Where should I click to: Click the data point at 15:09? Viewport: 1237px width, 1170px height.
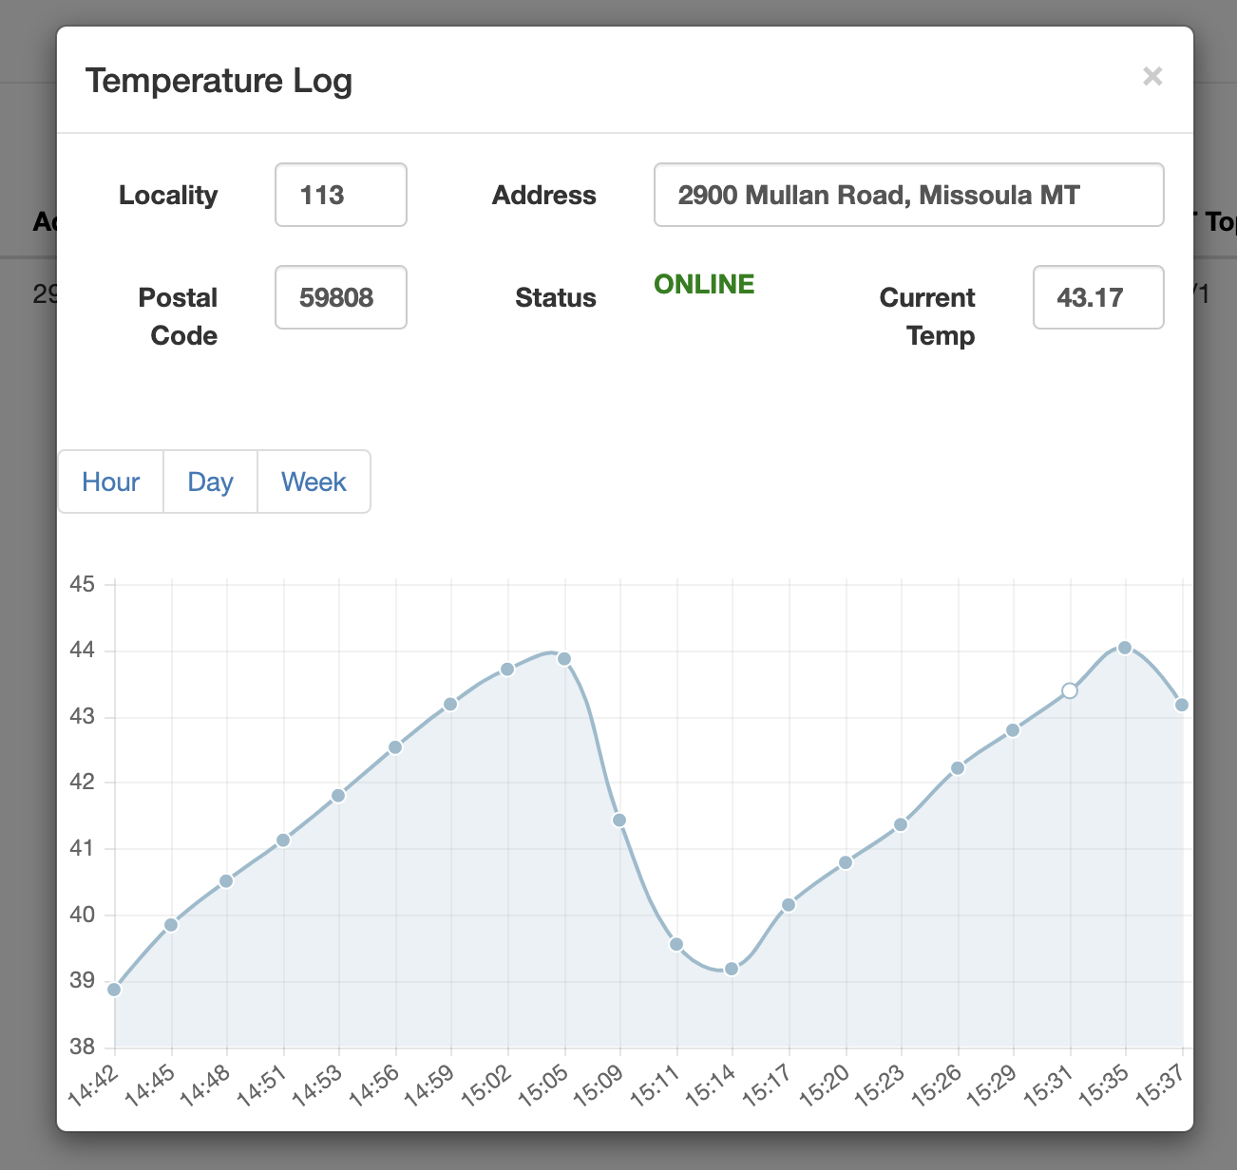pos(619,820)
